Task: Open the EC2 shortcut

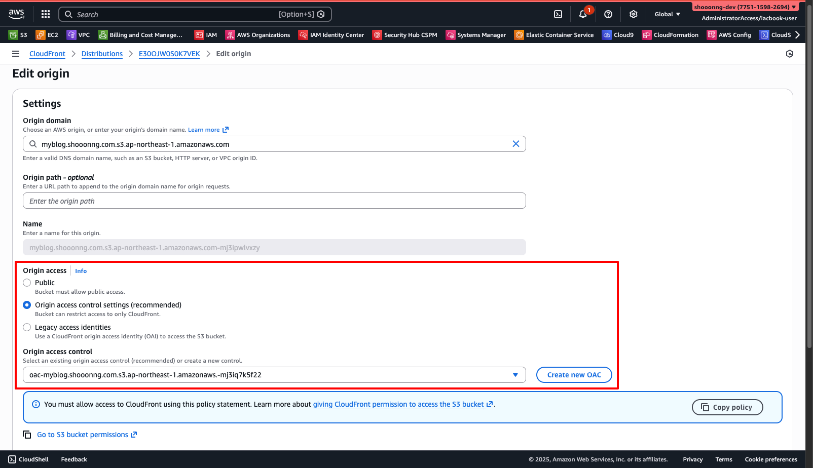Action: point(47,35)
